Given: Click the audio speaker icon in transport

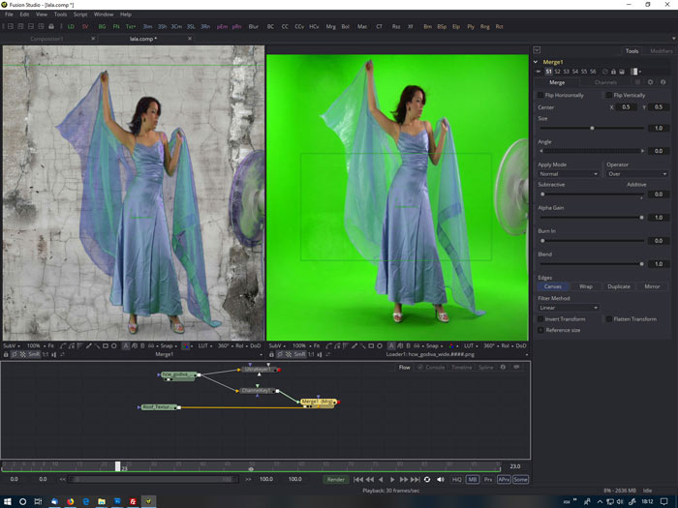Looking at the screenshot, I should 440,479.
